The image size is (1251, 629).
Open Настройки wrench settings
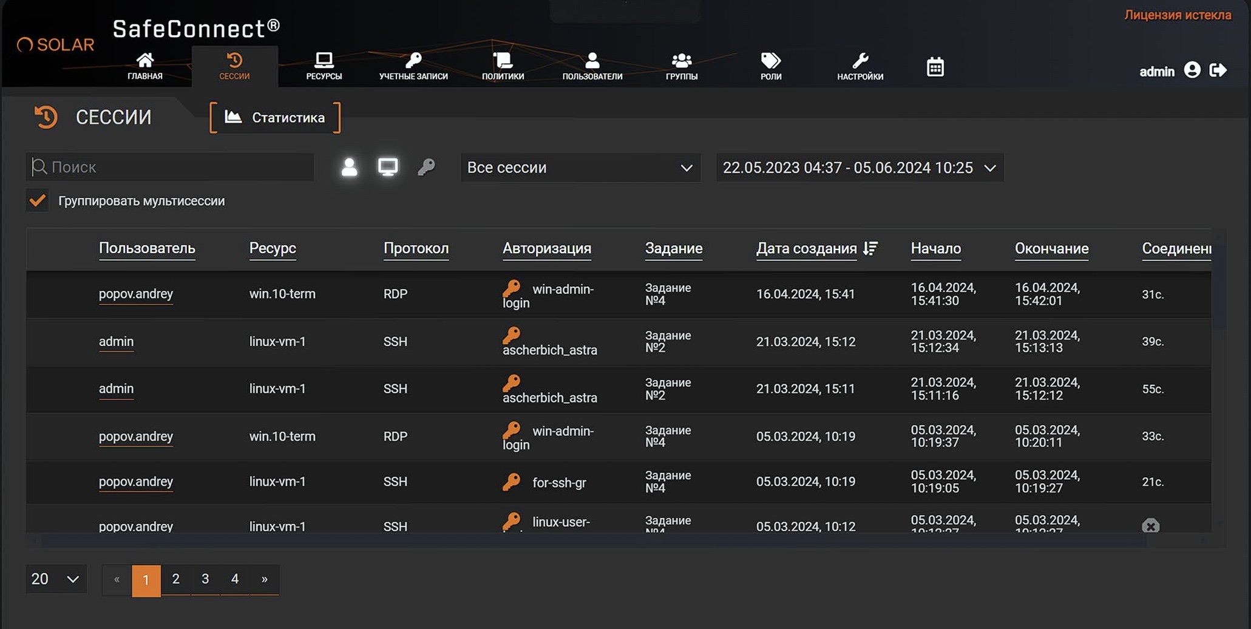(860, 66)
